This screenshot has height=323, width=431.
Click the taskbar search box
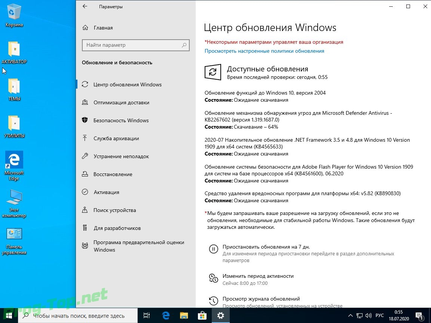[77, 316]
